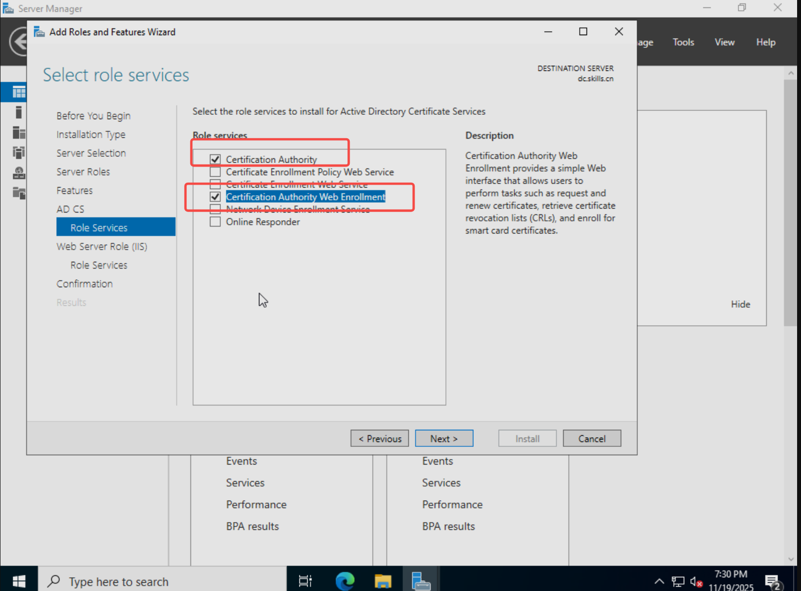The image size is (801, 591).
Task: Open File and Storage Services sidebar icon
Action: point(19,193)
